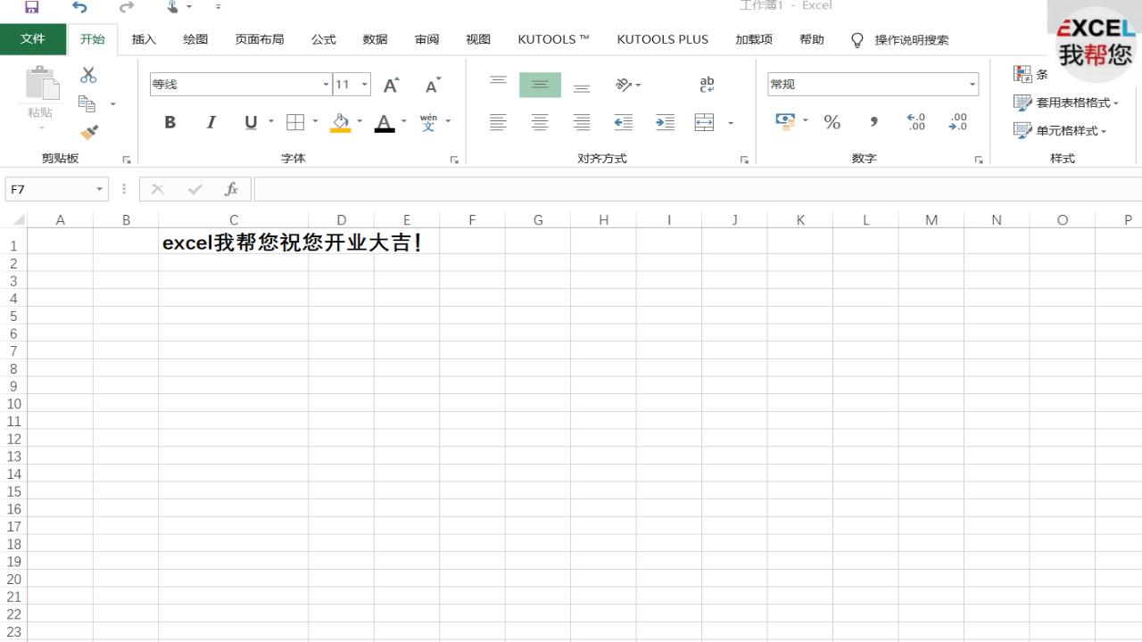Toggle italic formatting
The height and width of the screenshot is (642, 1142).
(x=211, y=122)
